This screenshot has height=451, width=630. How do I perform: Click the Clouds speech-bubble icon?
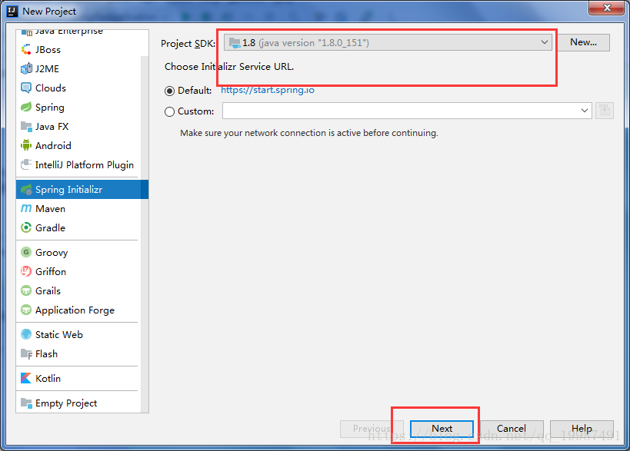tap(26, 88)
